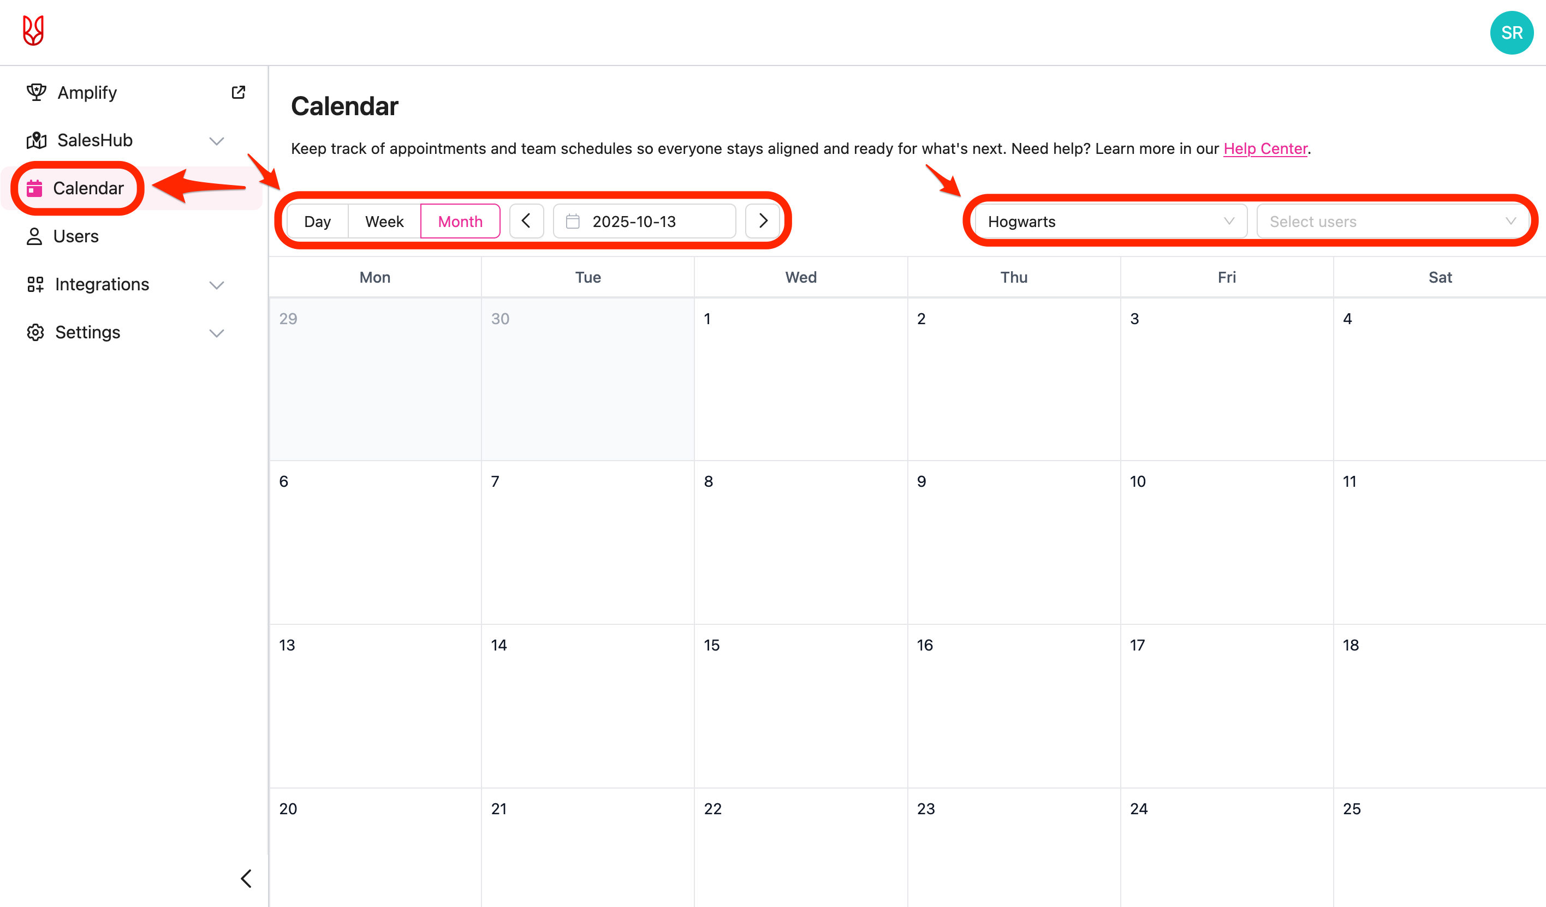Open the Users sidebar item
The width and height of the screenshot is (1546, 907).
(x=75, y=236)
